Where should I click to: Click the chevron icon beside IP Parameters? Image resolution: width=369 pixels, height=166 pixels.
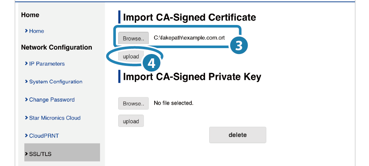coord(26,64)
